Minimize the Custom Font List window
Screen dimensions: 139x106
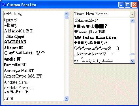pyautogui.click(x=121, y=5)
